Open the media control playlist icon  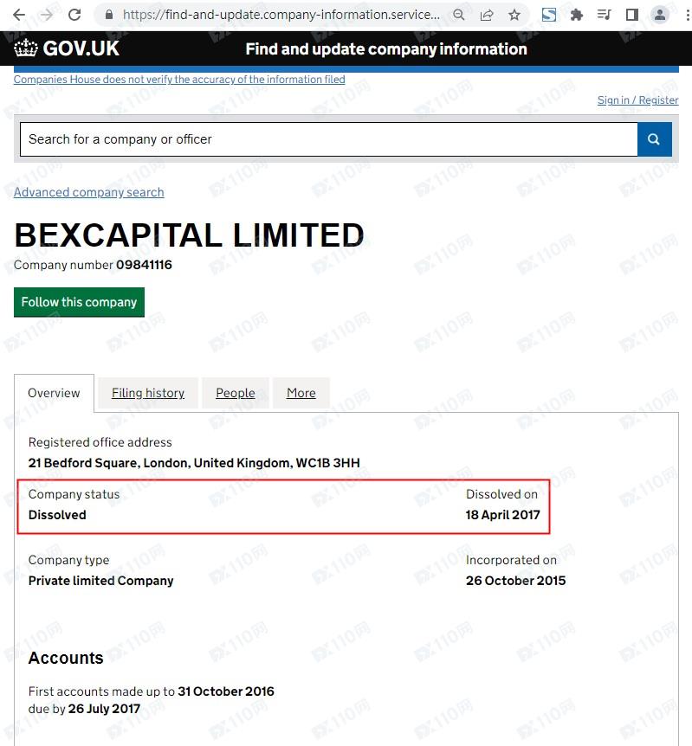[x=604, y=15]
